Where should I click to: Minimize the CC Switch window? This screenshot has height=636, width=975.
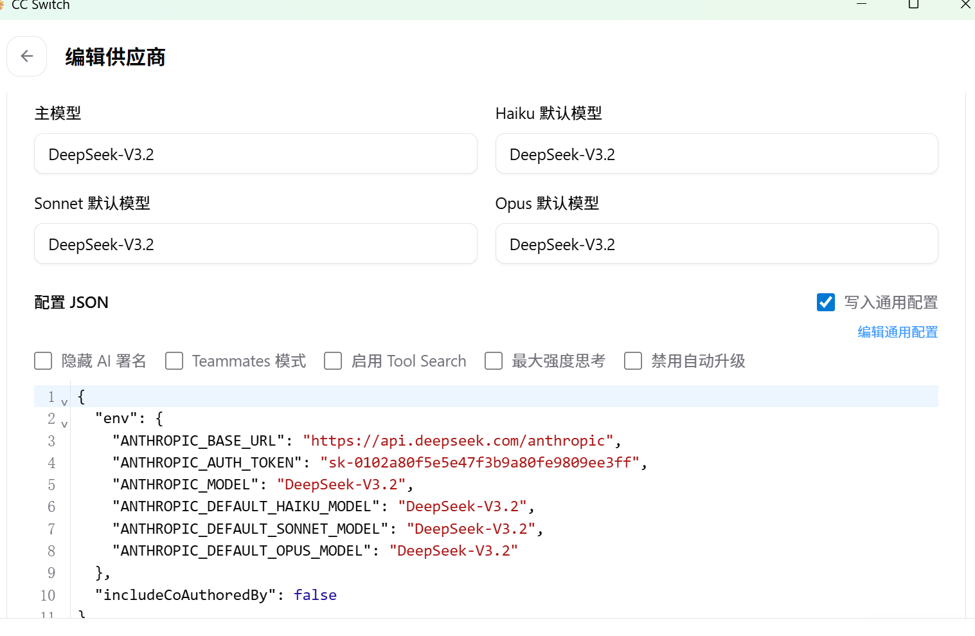(862, 5)
